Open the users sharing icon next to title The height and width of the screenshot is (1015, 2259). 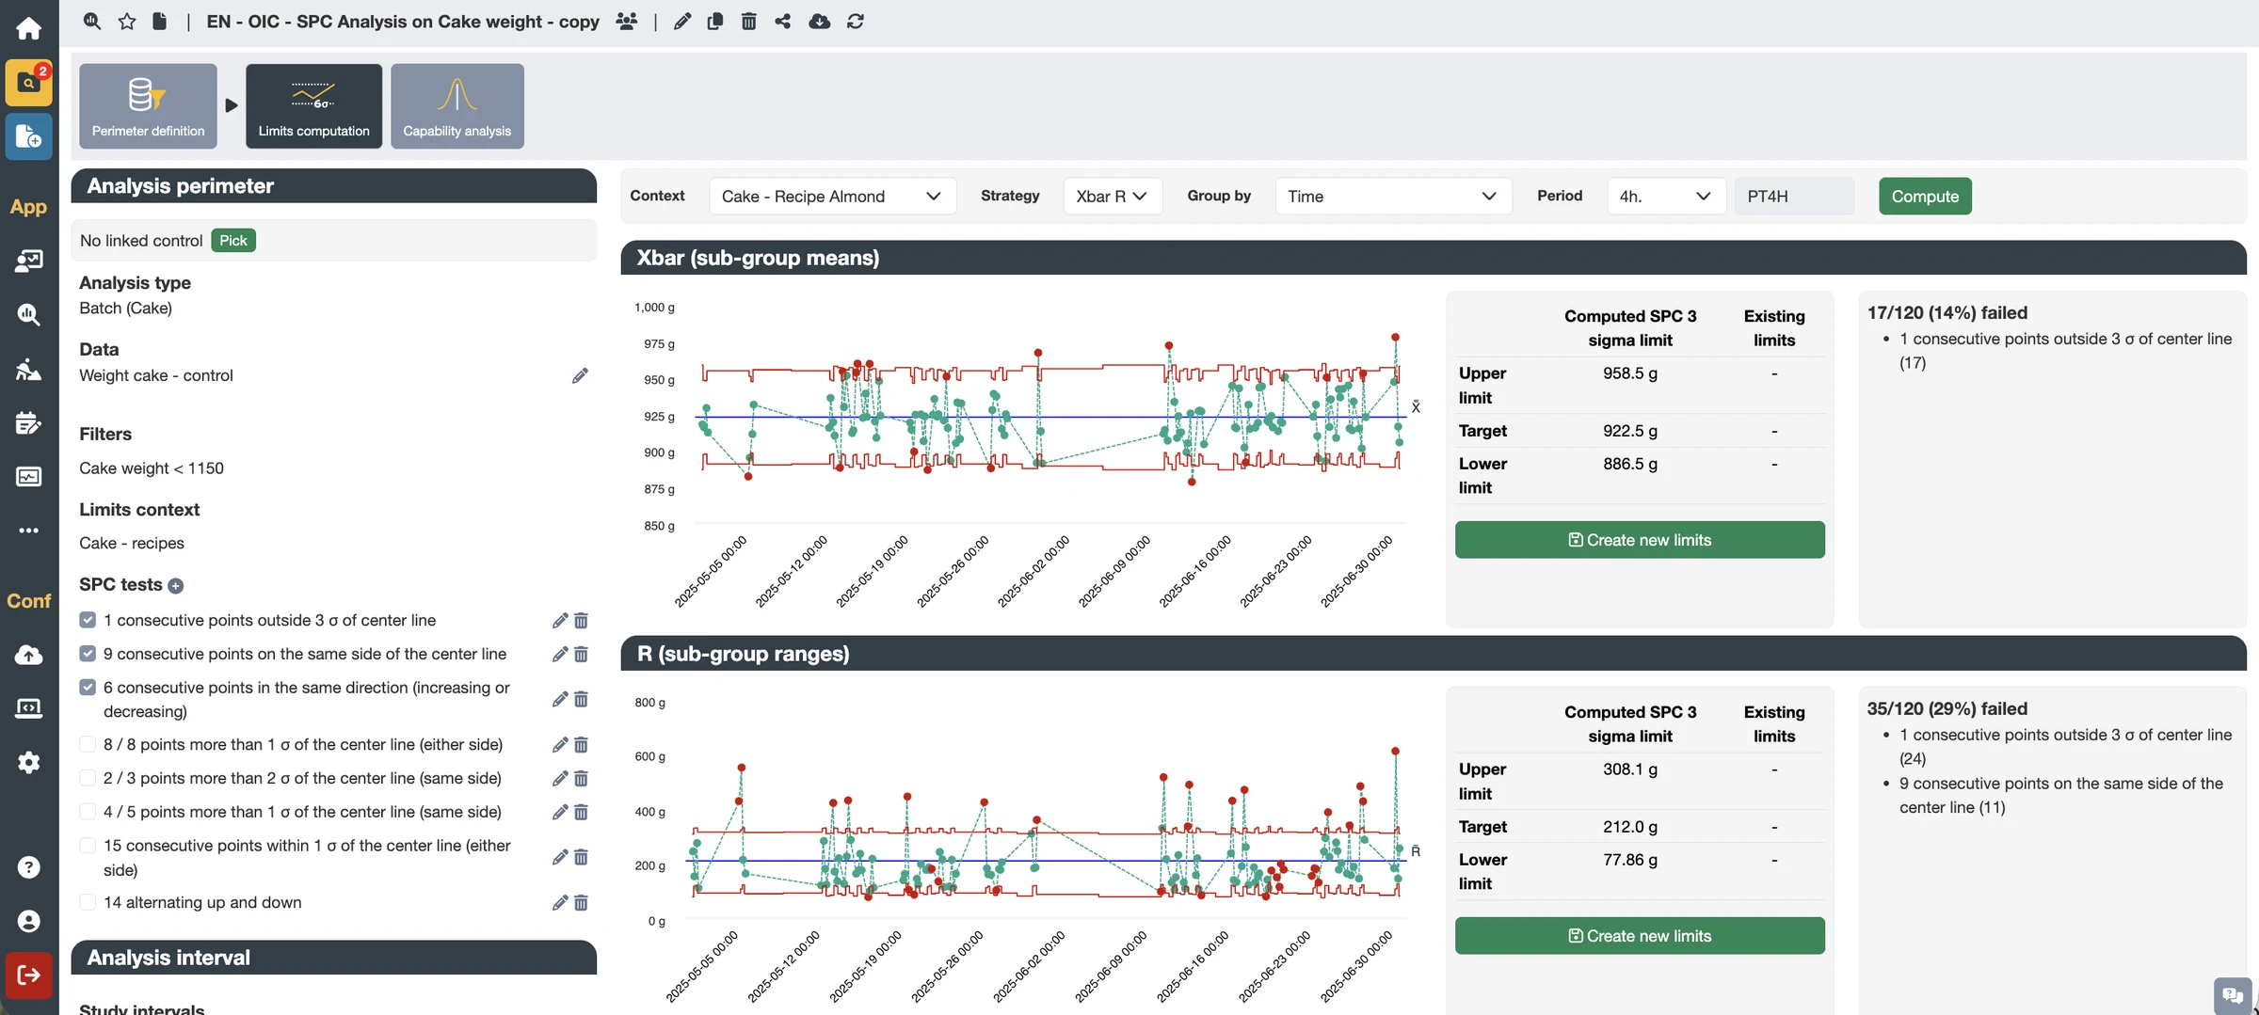coord(627,21)
